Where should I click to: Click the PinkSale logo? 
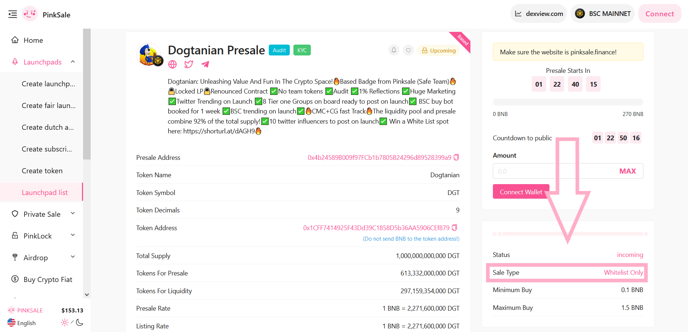pos(30,14)
